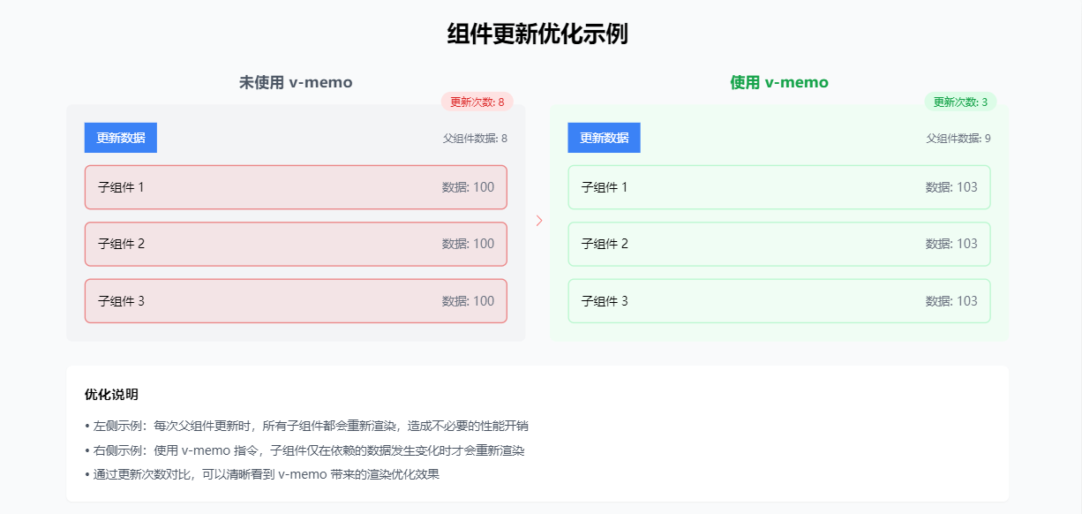Click the red 子组件 3 card with 数据: 100
Screen dimensions: 1082x514
coord(296,301)
